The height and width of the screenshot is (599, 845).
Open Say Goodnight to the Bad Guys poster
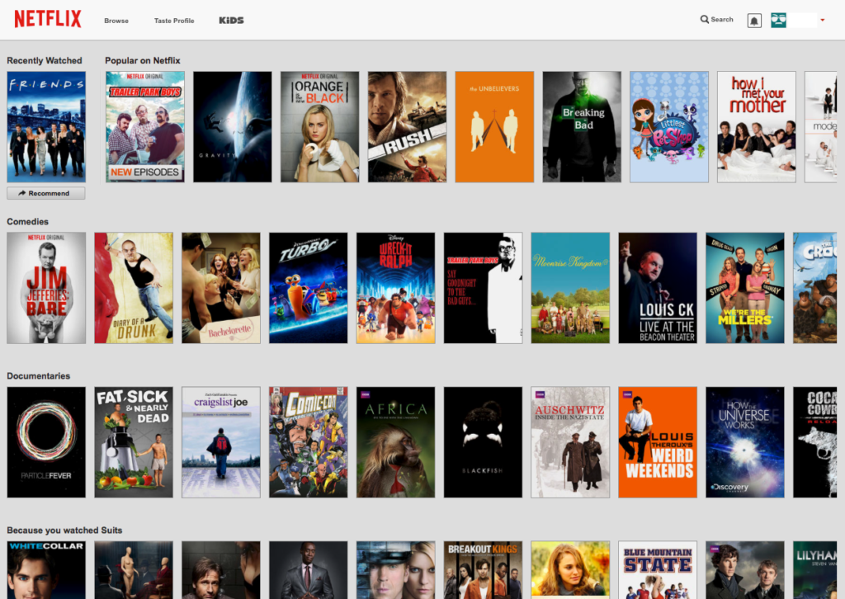483,288
